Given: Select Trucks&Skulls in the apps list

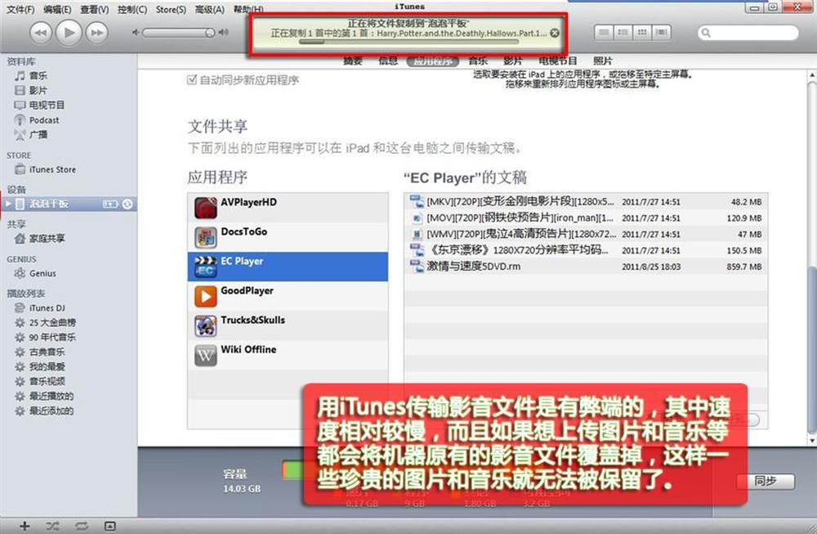Looking at the screenshot, I should [288, 325].
